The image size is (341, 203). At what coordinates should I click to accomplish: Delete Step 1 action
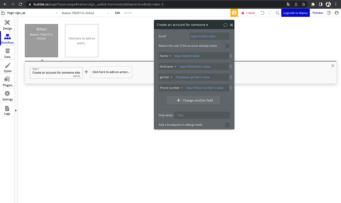click(77, 76)
